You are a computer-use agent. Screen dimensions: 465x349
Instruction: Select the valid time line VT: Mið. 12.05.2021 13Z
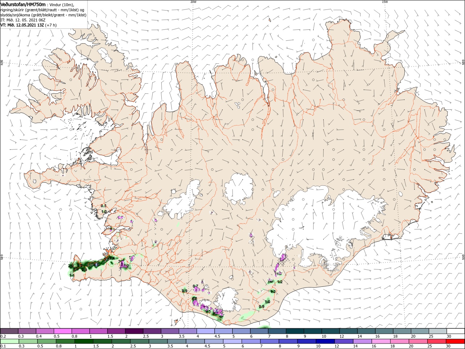pyautogui.click(x=22, y=25)
